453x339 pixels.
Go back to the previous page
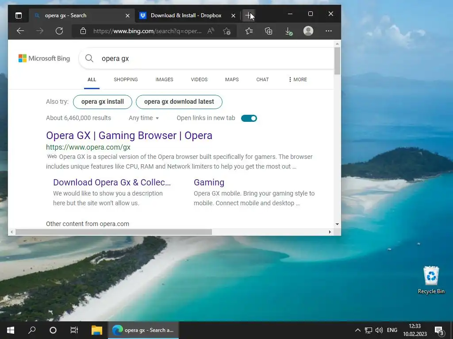pyautogui.click(x=20, y=31)
